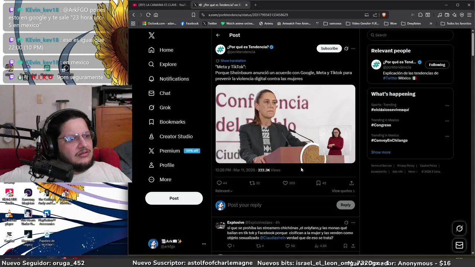The width and height of the screenshot is (475, 267).
Task: Open Todos los favoritos folder
Action: pos(456,23)
